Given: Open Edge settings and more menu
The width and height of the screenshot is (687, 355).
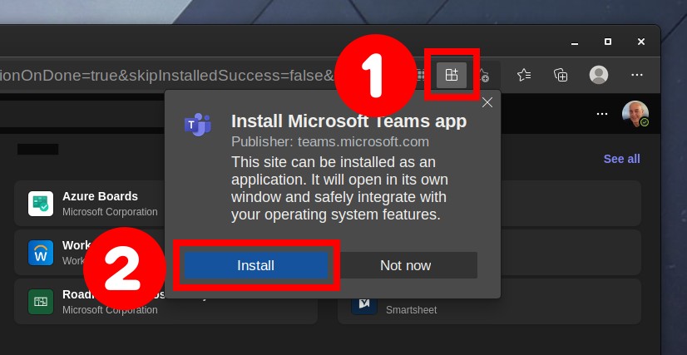Looking at the screenshot, I should coord(636,76).
